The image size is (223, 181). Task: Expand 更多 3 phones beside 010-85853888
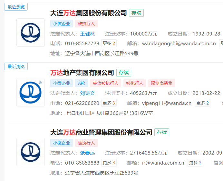pos(109,163)
